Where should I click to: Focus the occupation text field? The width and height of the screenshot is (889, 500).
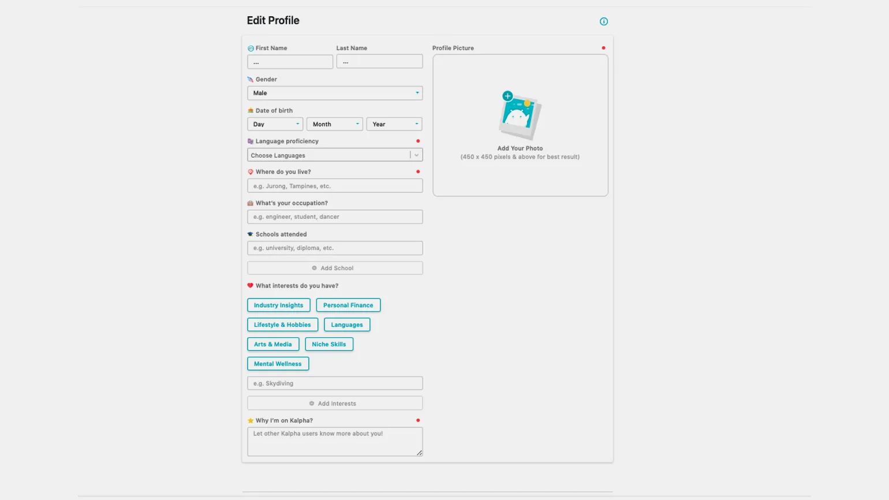(x=335, y=217)
